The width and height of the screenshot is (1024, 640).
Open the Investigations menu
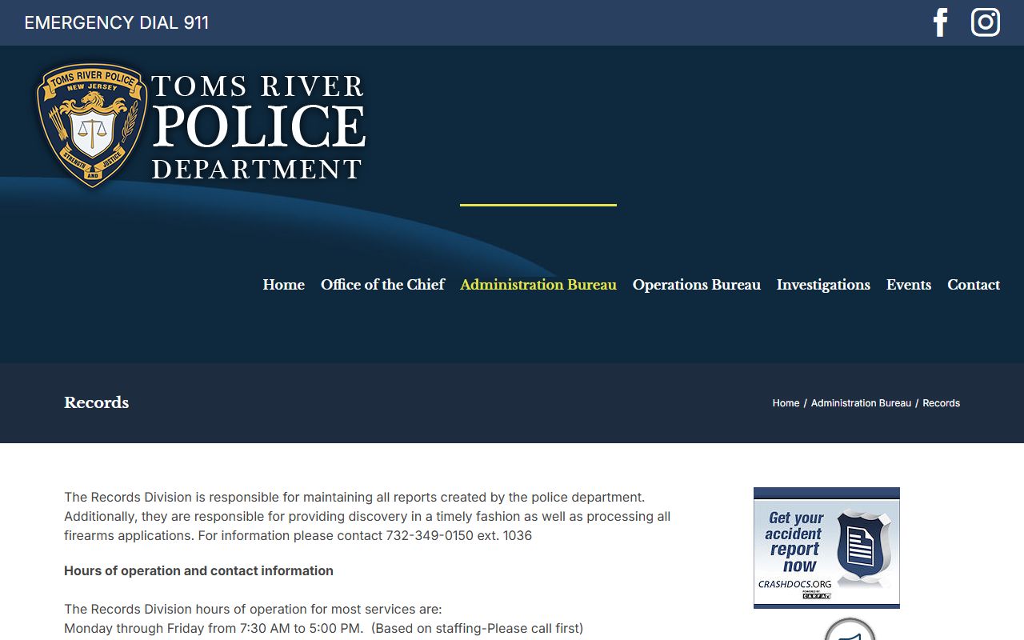tap(823, 285)
